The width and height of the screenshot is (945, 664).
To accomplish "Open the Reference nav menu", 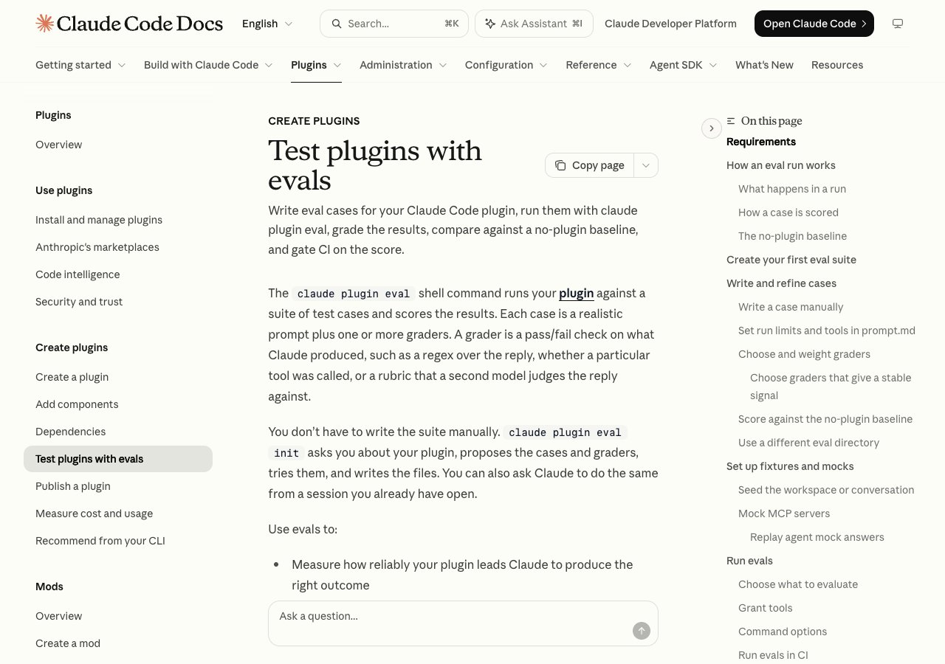I will (x=599, y=65).
